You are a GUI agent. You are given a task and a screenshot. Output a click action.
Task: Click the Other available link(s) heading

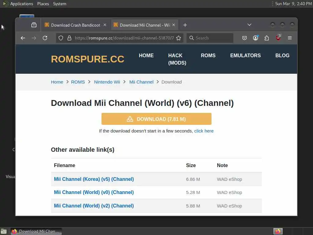tap(83, 150)
